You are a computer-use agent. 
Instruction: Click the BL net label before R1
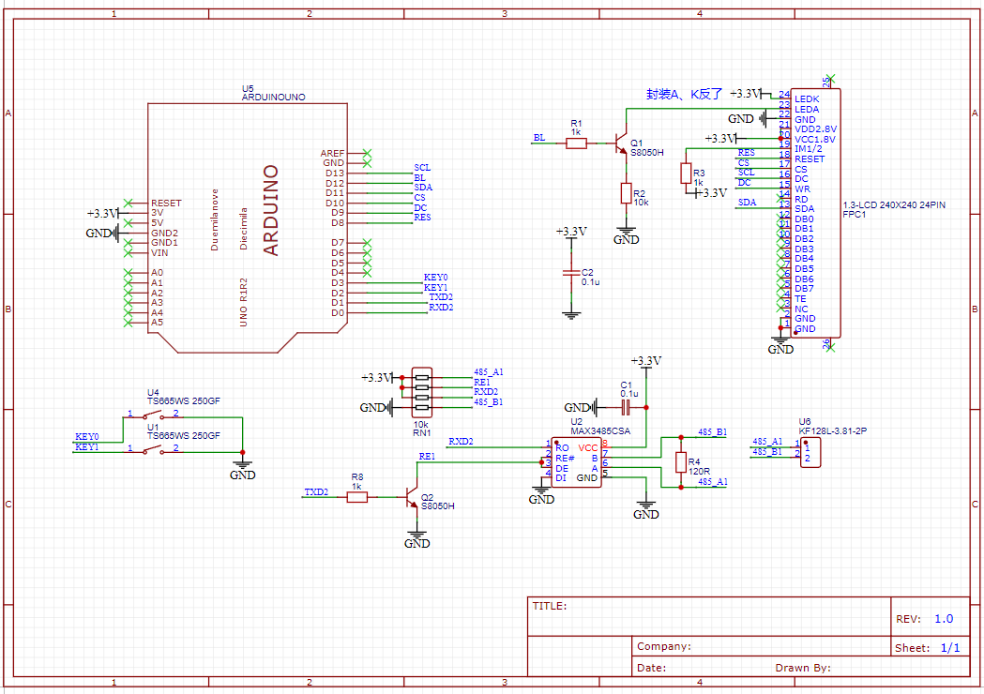coord(539,138)
